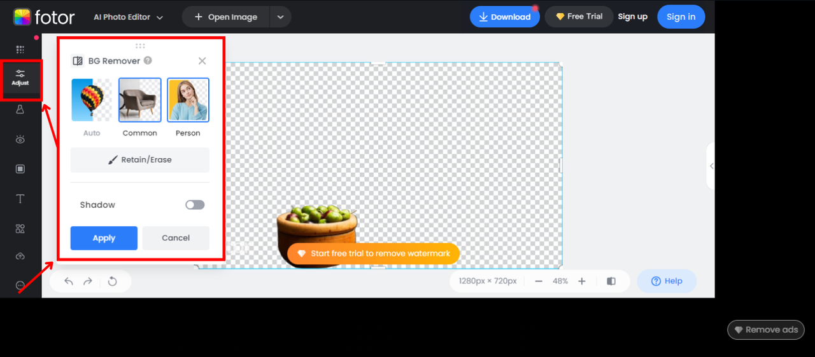
Task: Open the frames icon in sidebar
Action: click(20, 169)
